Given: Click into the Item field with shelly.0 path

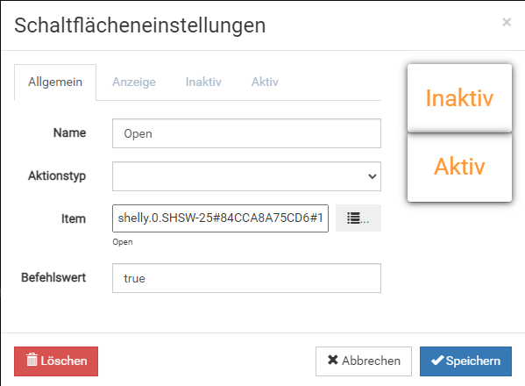Looking at the screenshot, I should click(220, 218).
